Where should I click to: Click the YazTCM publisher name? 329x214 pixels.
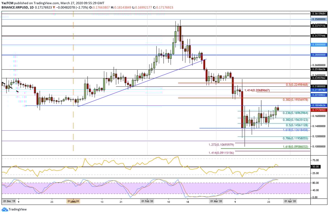pos(7,3)
